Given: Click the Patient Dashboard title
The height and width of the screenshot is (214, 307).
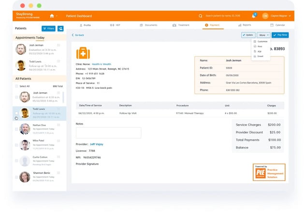Looking at the screenshot, I should 79,16.
